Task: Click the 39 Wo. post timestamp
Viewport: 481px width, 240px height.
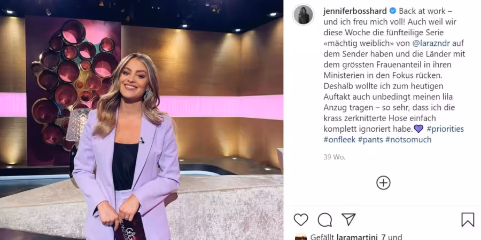Action: pos(335,157)
